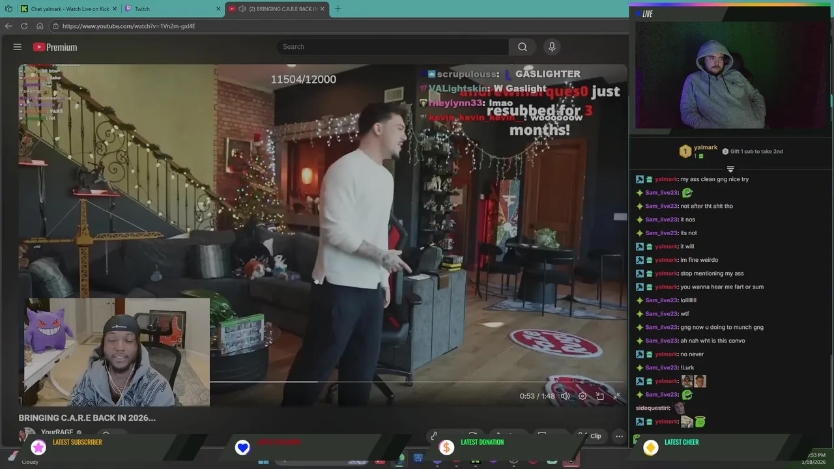Click the message 'wtf' in chat

[685, 314]
